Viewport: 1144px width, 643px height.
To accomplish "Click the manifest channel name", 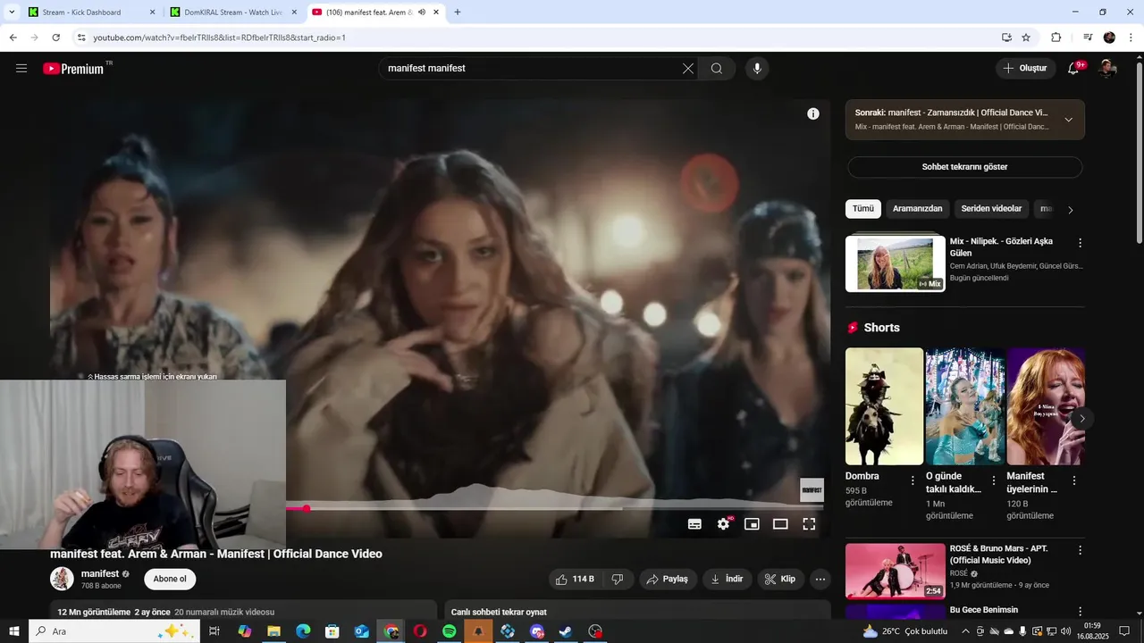I will coord(100,573).
